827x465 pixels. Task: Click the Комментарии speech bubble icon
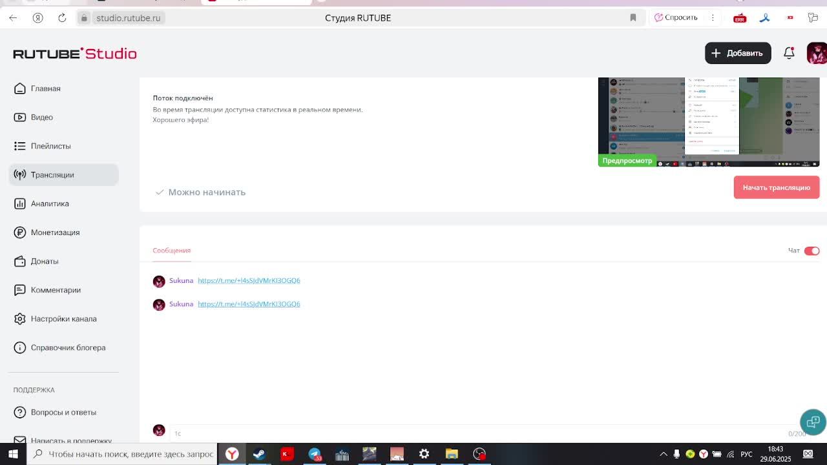pyautogui.click(x=20, y=290)
